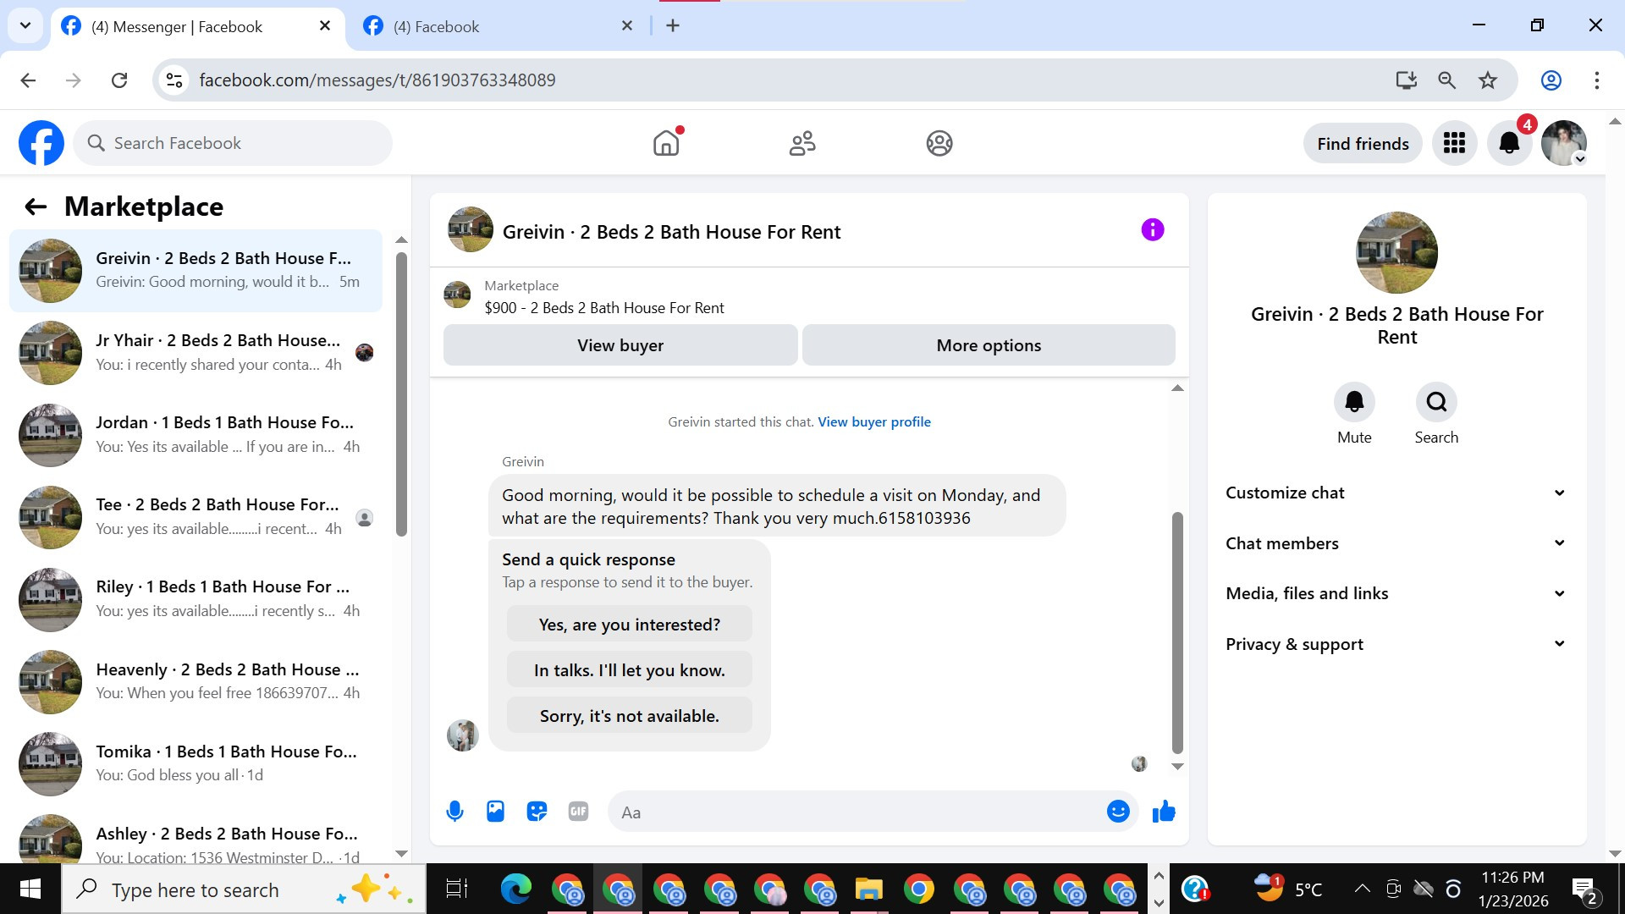The image size is (1625, 914).
Task: Open conversation information purple icon
Action: point(1152,230)
